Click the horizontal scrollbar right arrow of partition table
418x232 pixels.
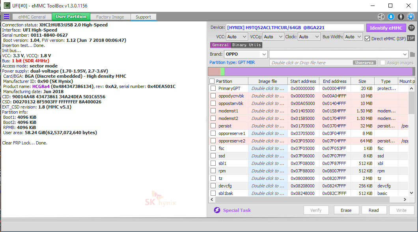[405, 199]
